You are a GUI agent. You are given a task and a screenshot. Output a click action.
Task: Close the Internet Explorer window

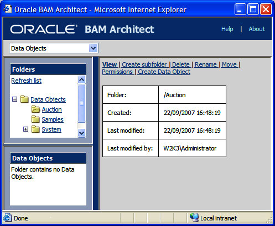point(266,9)
